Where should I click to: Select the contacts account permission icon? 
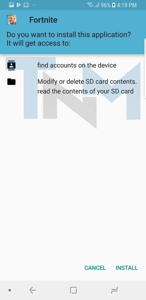pos(11,66)
